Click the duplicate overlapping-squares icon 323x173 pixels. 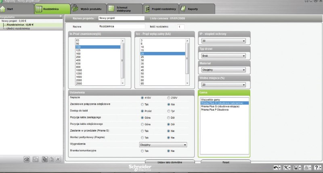point(36,159)
